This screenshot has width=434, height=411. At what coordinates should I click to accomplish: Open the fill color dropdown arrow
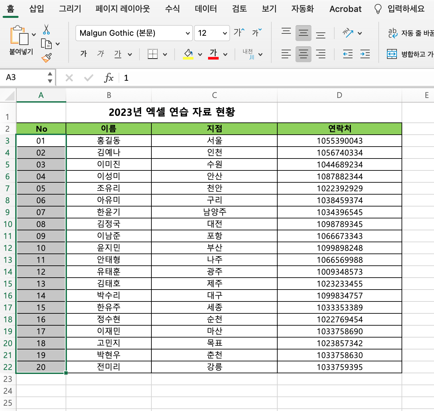[x=200, y=55]
